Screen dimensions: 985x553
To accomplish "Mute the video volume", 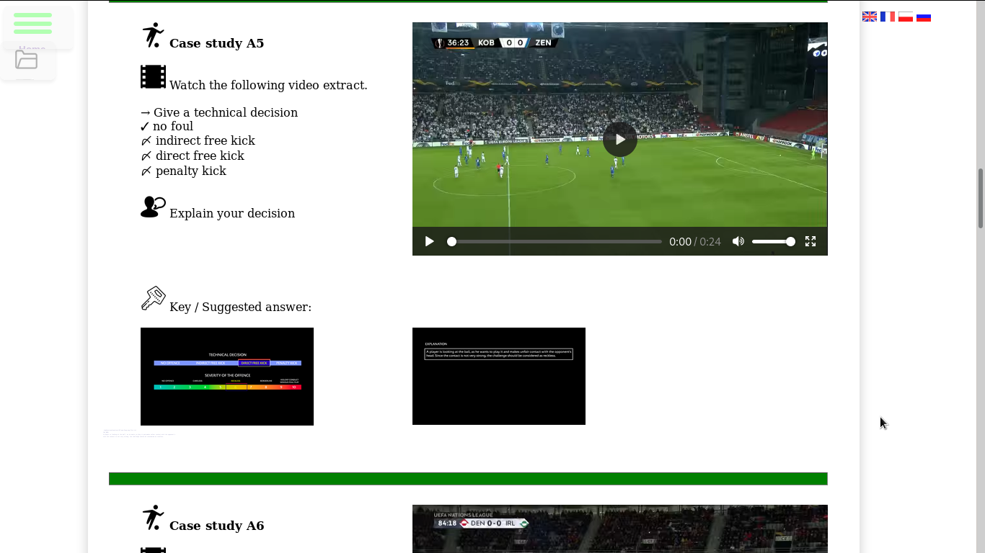I will tap(738, 241).
